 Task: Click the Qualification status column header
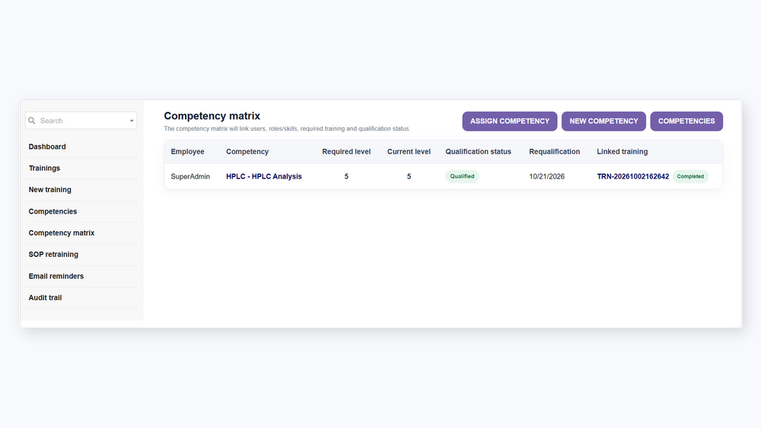pyautogui.click(x=478, y=152)
